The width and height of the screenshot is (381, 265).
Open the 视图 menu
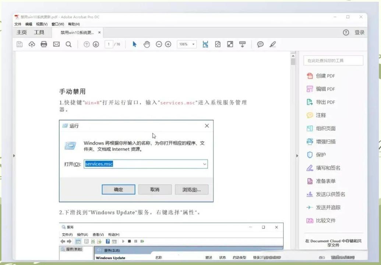point(42,24)
